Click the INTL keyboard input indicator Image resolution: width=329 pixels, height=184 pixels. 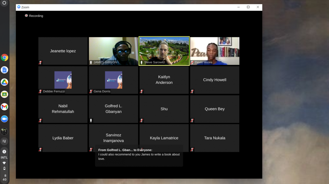click(4, 158)
